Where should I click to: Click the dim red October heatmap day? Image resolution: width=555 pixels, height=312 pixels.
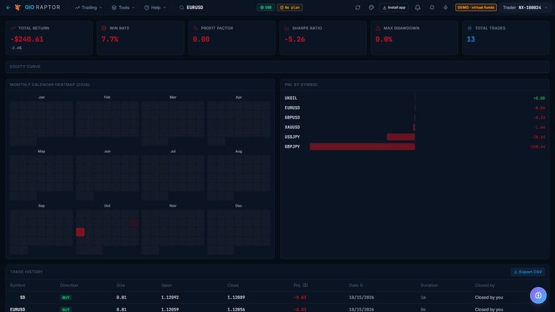click(x=134, y=223)
